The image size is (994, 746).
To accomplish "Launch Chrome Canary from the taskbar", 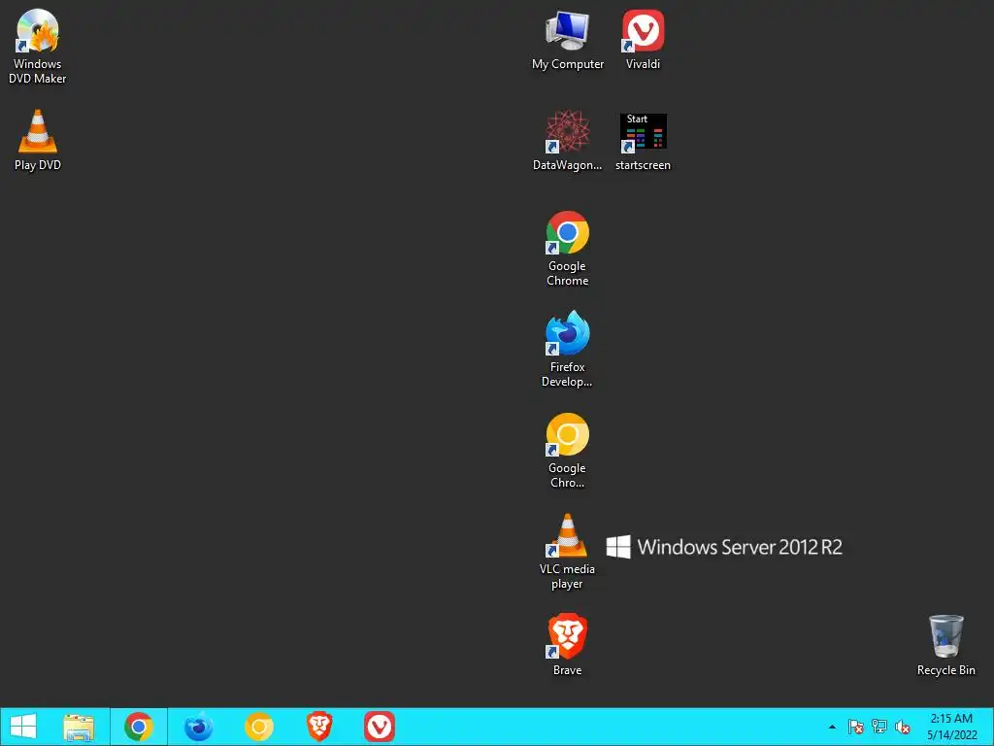I will click(x=258, y=727).
